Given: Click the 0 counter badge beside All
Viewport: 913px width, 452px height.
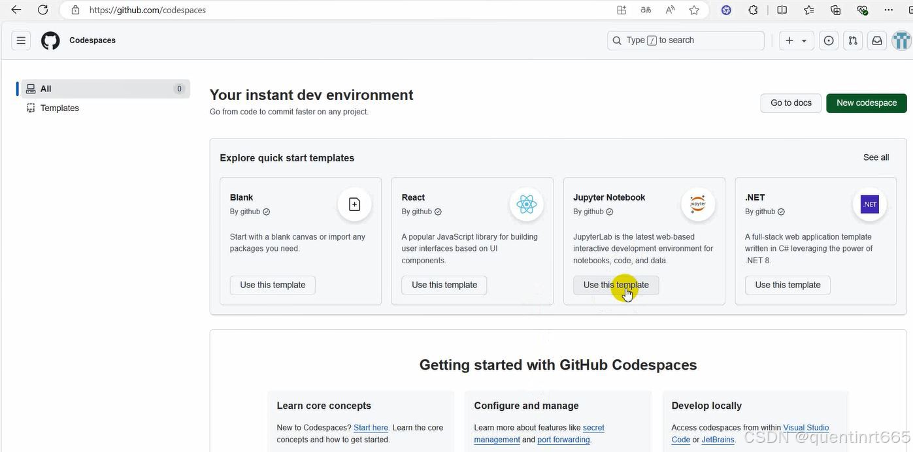Looking at the screenshot, I should (x=179, y=89).
